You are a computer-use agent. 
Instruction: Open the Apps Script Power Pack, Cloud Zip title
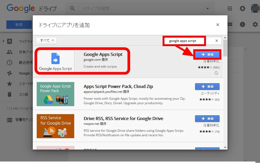click(x=118, y=86)
